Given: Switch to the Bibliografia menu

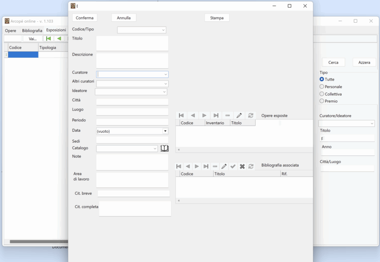Looking at the screenshot, I should pos(32,30).
